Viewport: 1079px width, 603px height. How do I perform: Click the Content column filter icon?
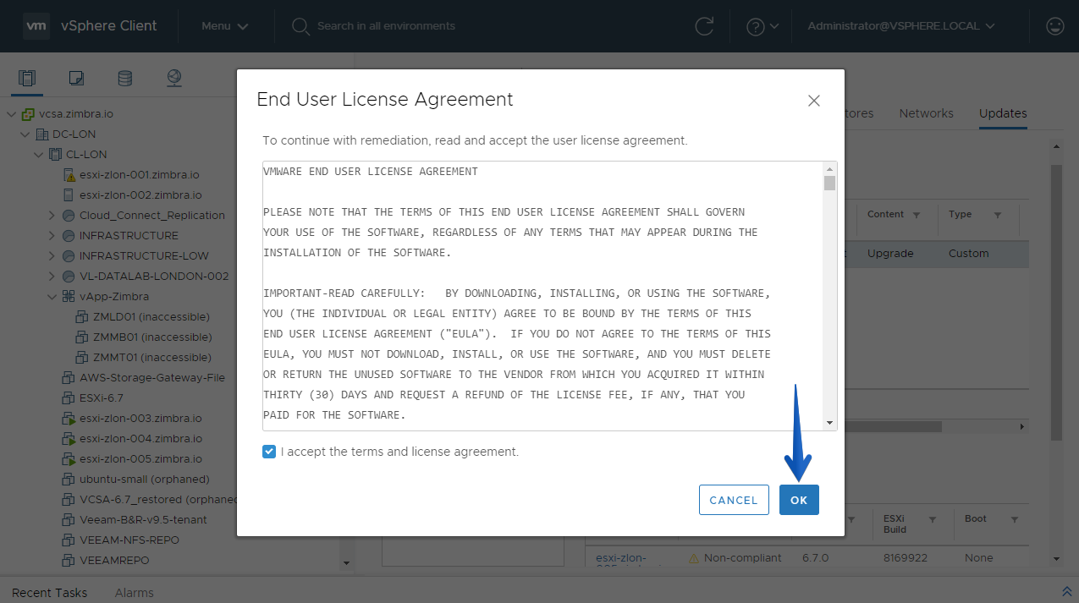[917, 216]
